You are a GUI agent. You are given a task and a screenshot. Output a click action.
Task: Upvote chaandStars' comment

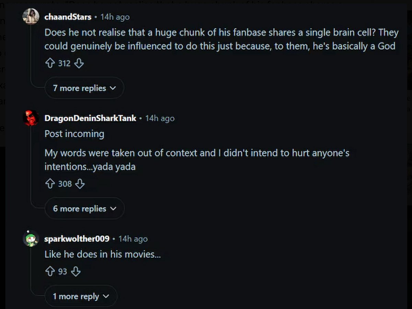(x=50, y=64)
